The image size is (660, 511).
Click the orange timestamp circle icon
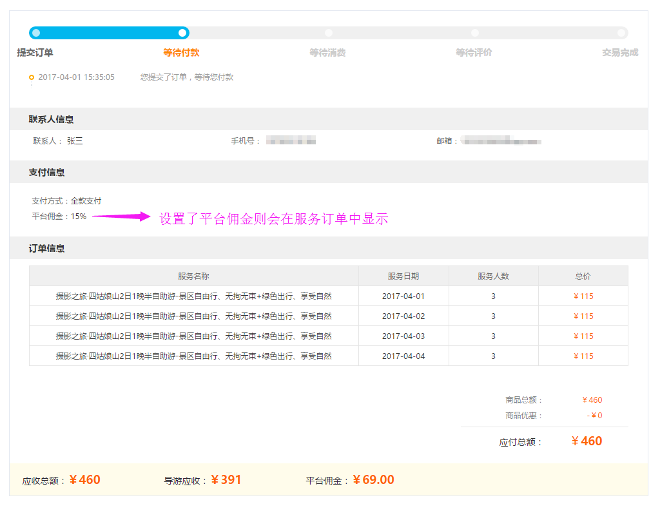pyautogui.click(x=32, y=77)
